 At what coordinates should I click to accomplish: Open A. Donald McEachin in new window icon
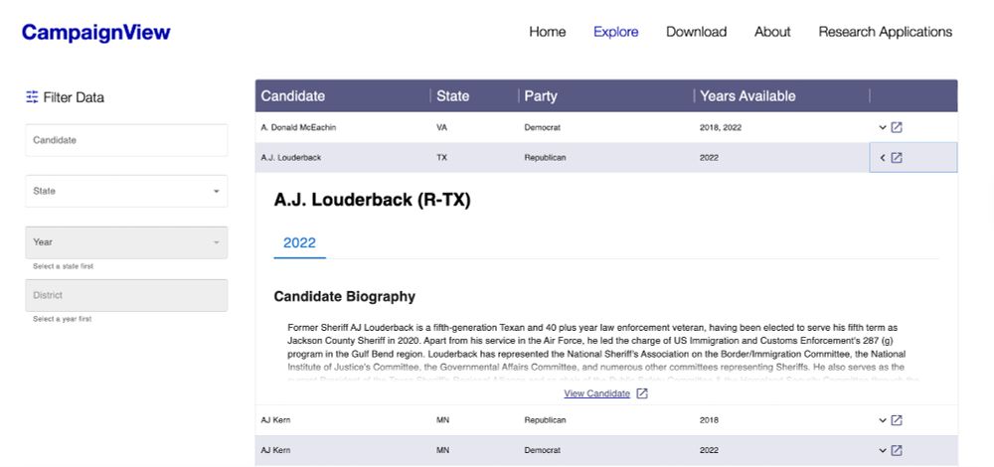click(x=897, y=127)
